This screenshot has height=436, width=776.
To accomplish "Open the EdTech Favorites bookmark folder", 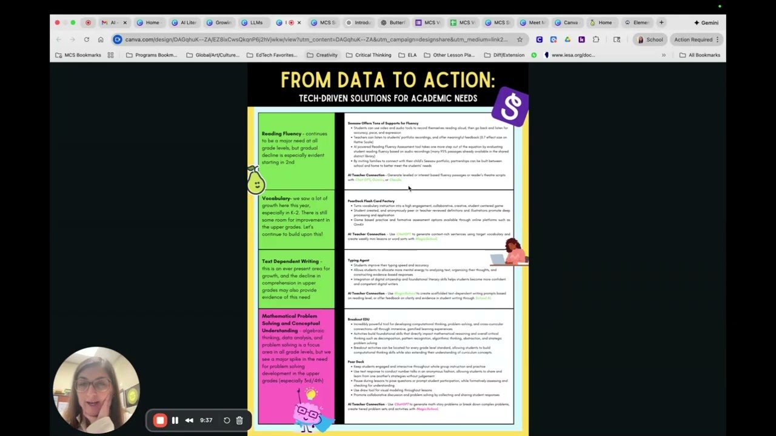I will pyautogui.click(x=272, y=55).
